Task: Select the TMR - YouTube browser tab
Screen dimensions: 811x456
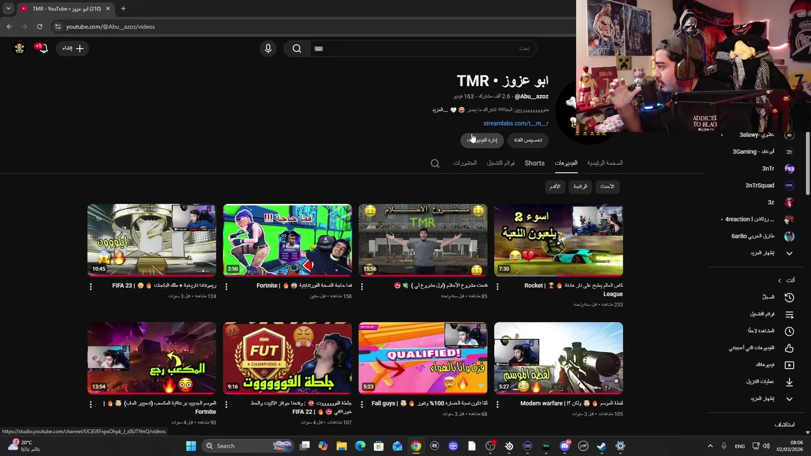Action: (65, 9)
